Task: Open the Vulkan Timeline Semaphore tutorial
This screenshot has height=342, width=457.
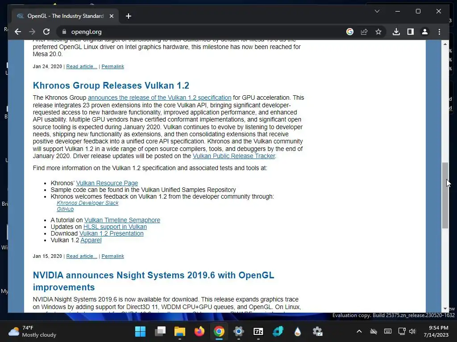Action: click(122, 220)
